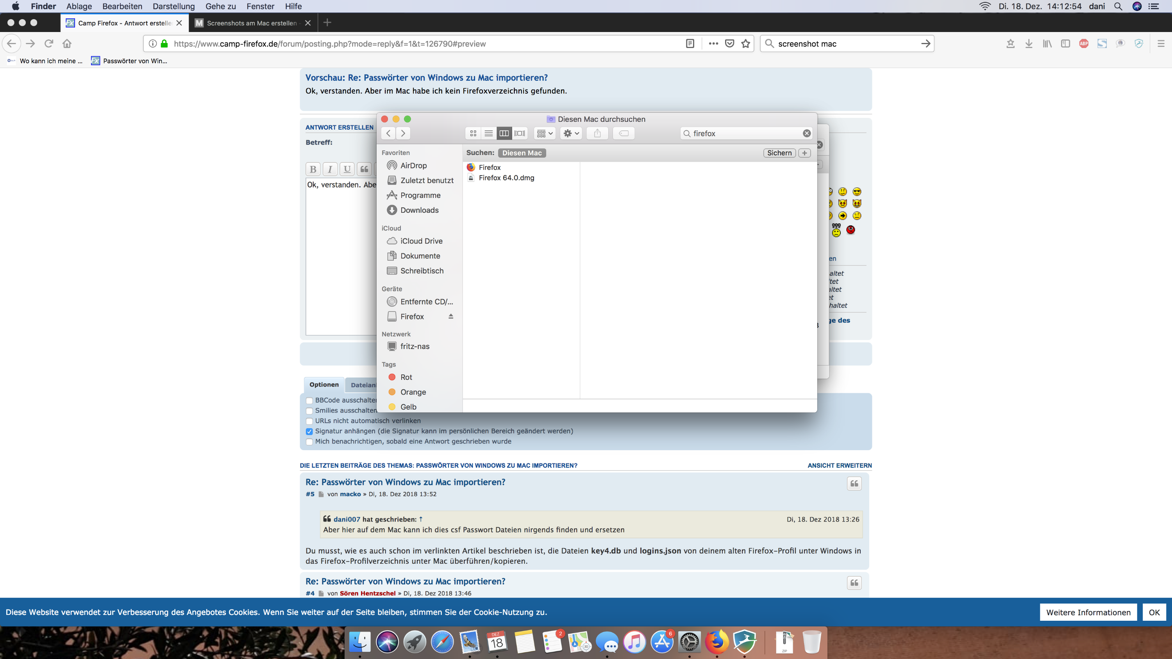Click the italic formatting button
This screenshot has height=659, width=1172.
coord(330,169)
